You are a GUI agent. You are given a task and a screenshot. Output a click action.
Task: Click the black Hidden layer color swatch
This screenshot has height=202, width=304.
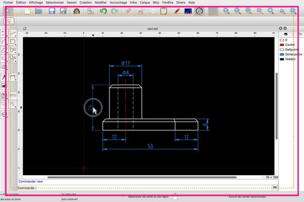pos(282,59)
